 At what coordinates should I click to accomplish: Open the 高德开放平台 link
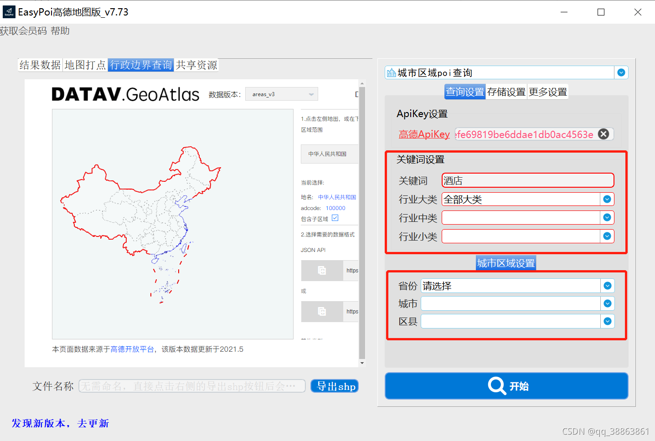tap(132, 349)
